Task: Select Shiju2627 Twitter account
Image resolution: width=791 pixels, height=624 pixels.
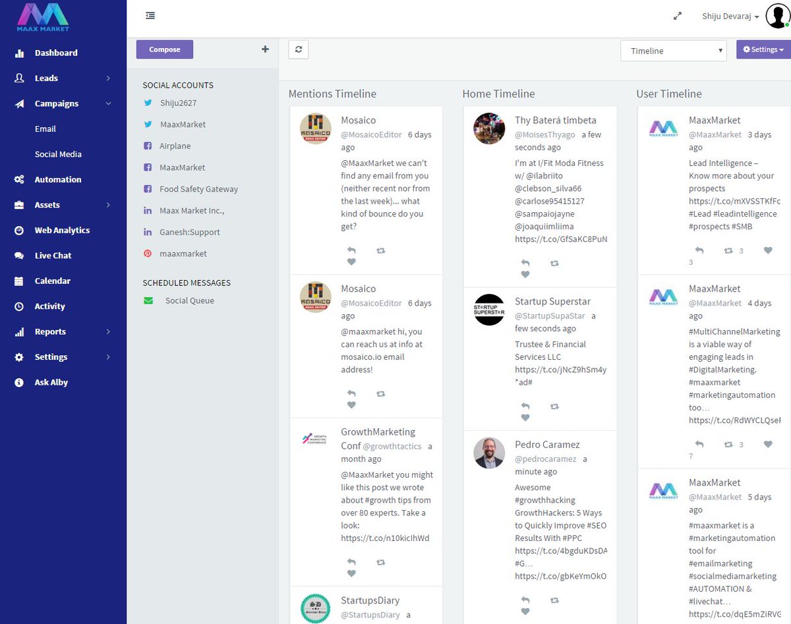Action: (x=178, y=103)
